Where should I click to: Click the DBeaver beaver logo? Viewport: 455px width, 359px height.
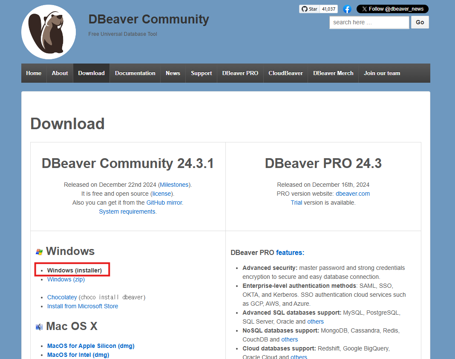coord(49,32)
